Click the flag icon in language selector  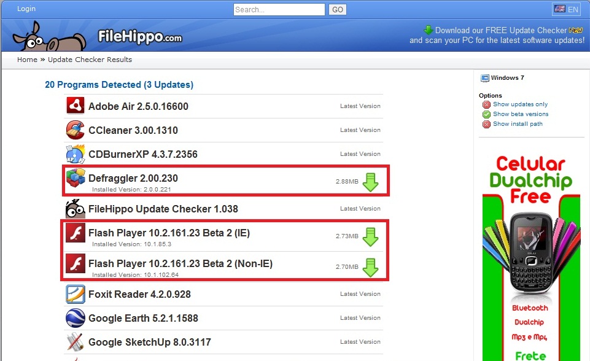tap(560, 9)
